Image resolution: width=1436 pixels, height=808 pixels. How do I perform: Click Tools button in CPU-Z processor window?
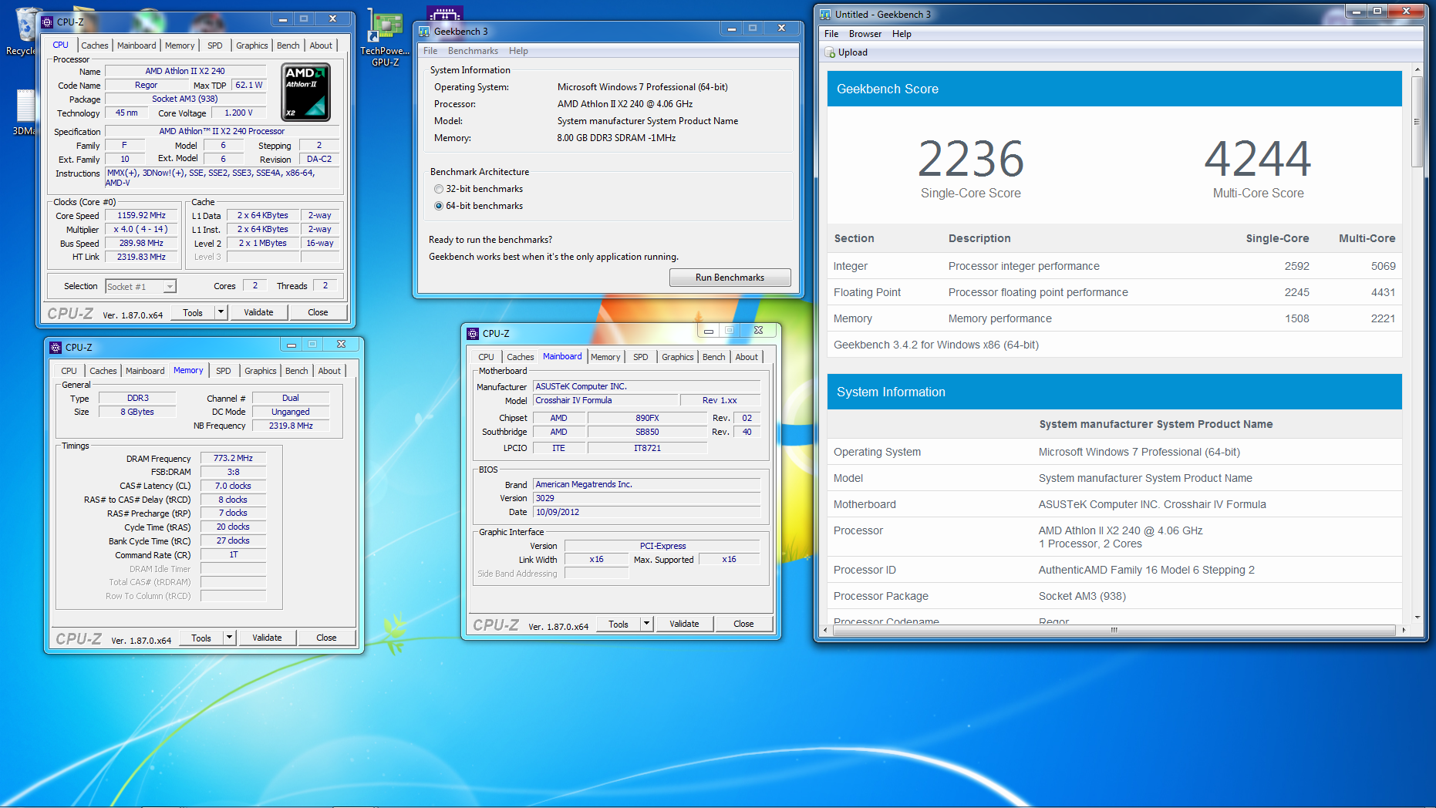193,312
